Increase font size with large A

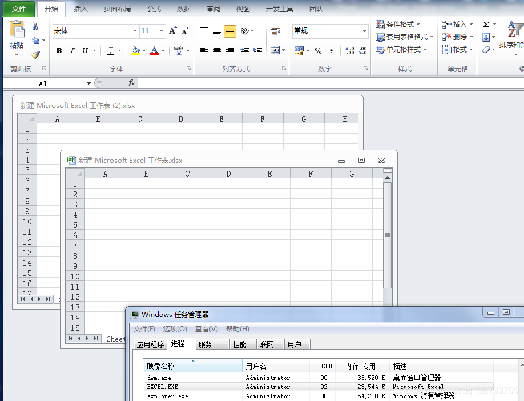click(172, 31)
